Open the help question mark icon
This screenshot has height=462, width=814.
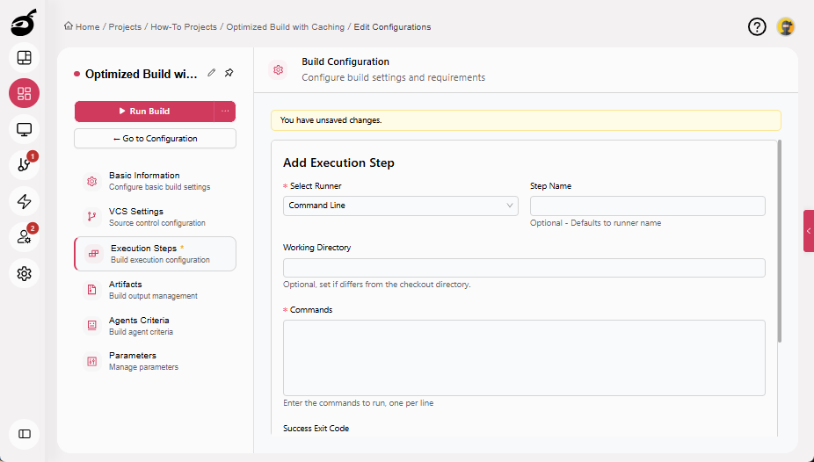pos(757,26)
